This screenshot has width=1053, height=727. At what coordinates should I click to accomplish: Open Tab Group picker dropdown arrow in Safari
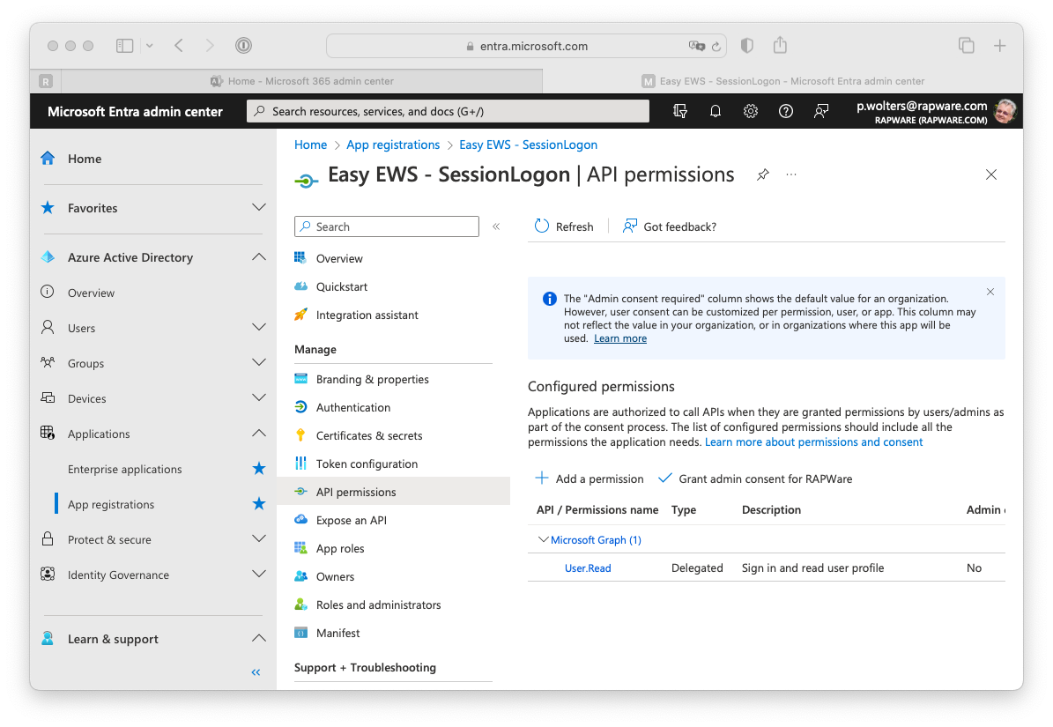[149, 46]
